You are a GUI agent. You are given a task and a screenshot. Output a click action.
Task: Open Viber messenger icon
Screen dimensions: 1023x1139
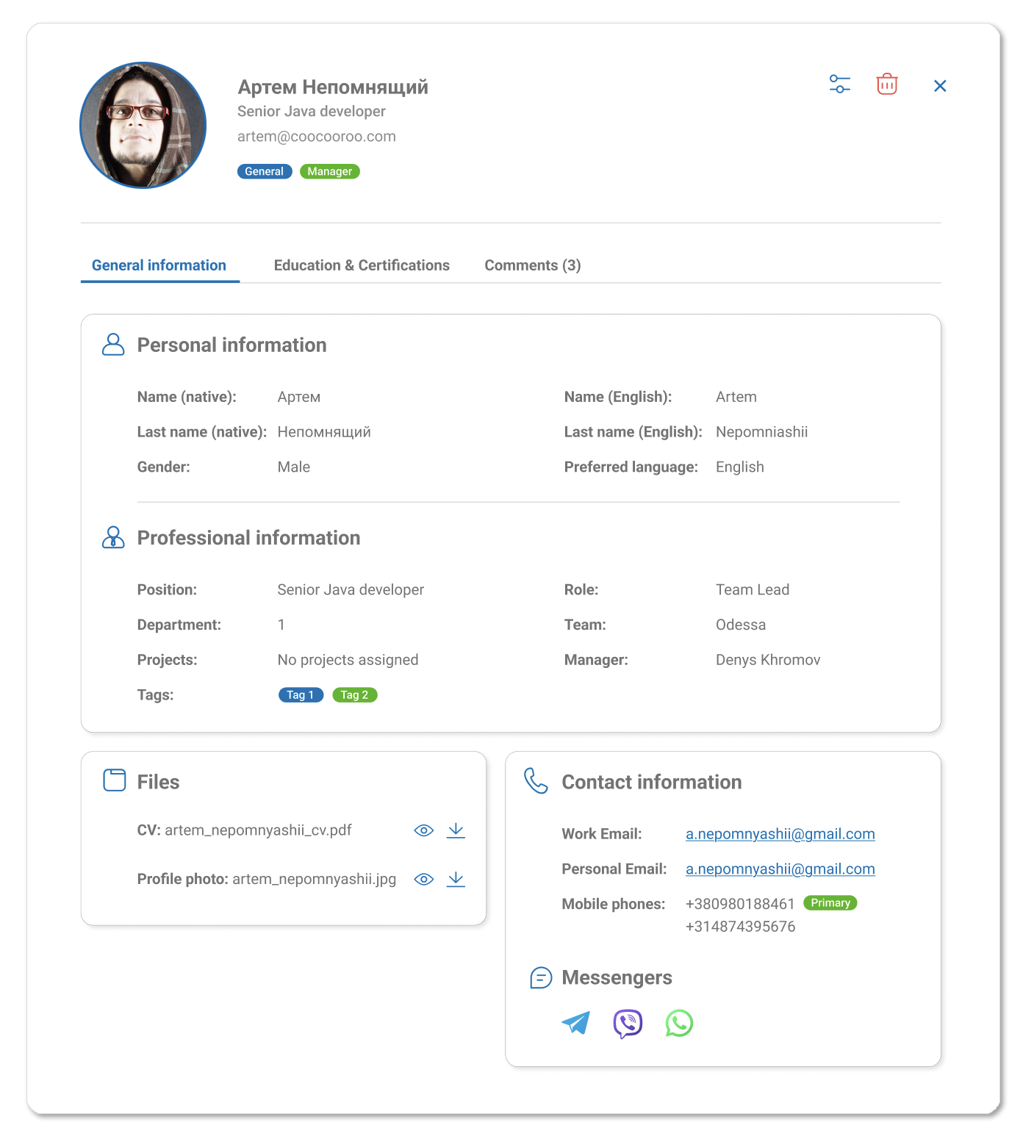click(628, 1023)
